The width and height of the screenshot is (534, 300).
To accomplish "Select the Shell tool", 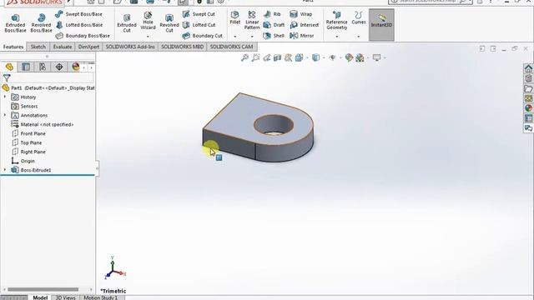I will point(274,35).
